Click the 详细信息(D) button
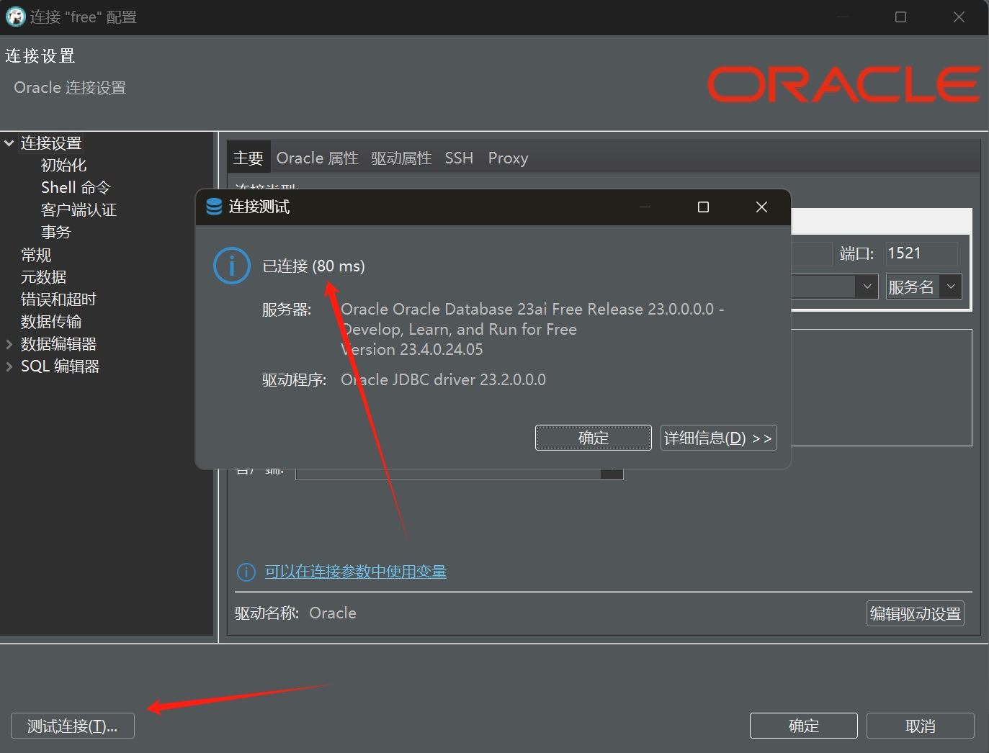 717,438
